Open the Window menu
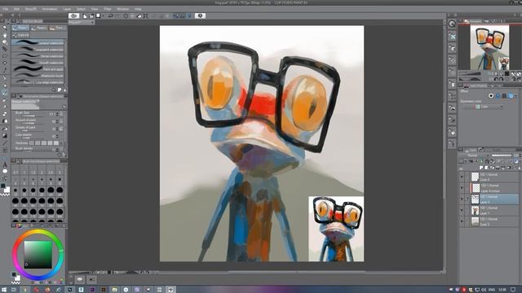The height and width of the screenshot is (293, 522). click(123, 9)
